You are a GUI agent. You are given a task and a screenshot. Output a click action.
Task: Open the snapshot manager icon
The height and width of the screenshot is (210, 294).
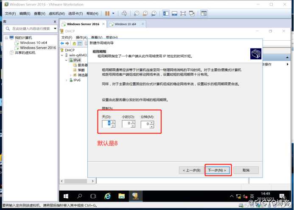pos(154,14)
